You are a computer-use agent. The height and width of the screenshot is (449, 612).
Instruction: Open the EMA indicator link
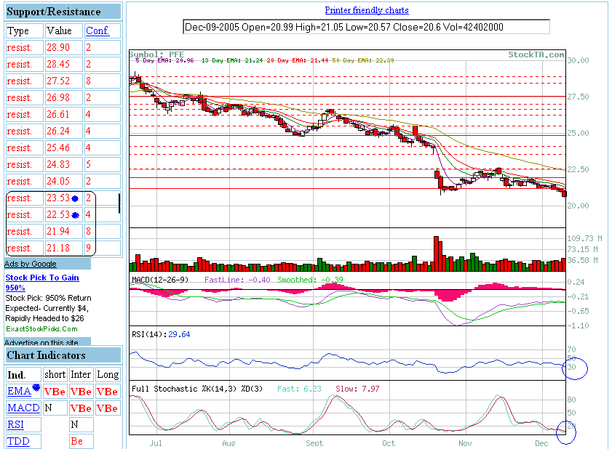point(18,392)
